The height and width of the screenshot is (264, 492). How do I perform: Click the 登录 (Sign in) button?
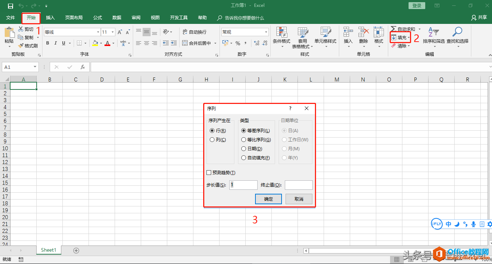(417, 5)
